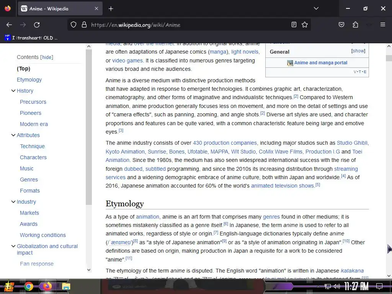Screen dimensions: 392x294
Task: Click the sidebar contents scrollbar thumb
Action: coord(88,127)
